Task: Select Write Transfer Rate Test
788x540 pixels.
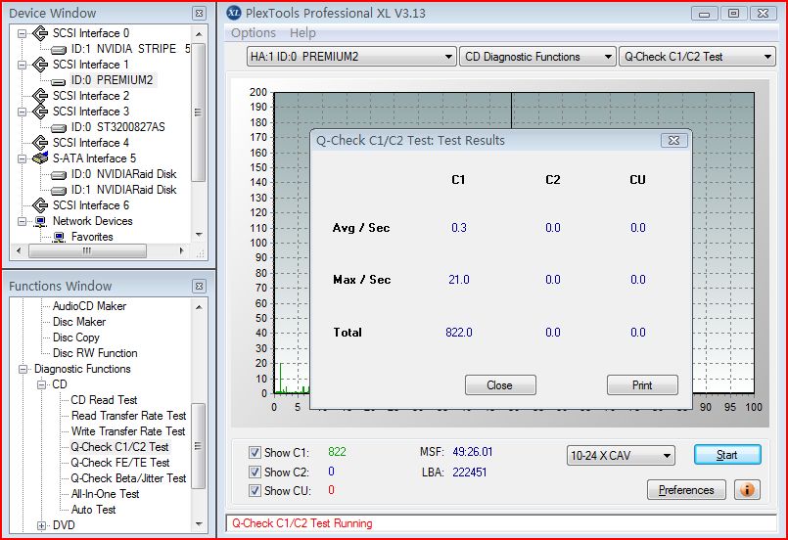Action: 128,431
